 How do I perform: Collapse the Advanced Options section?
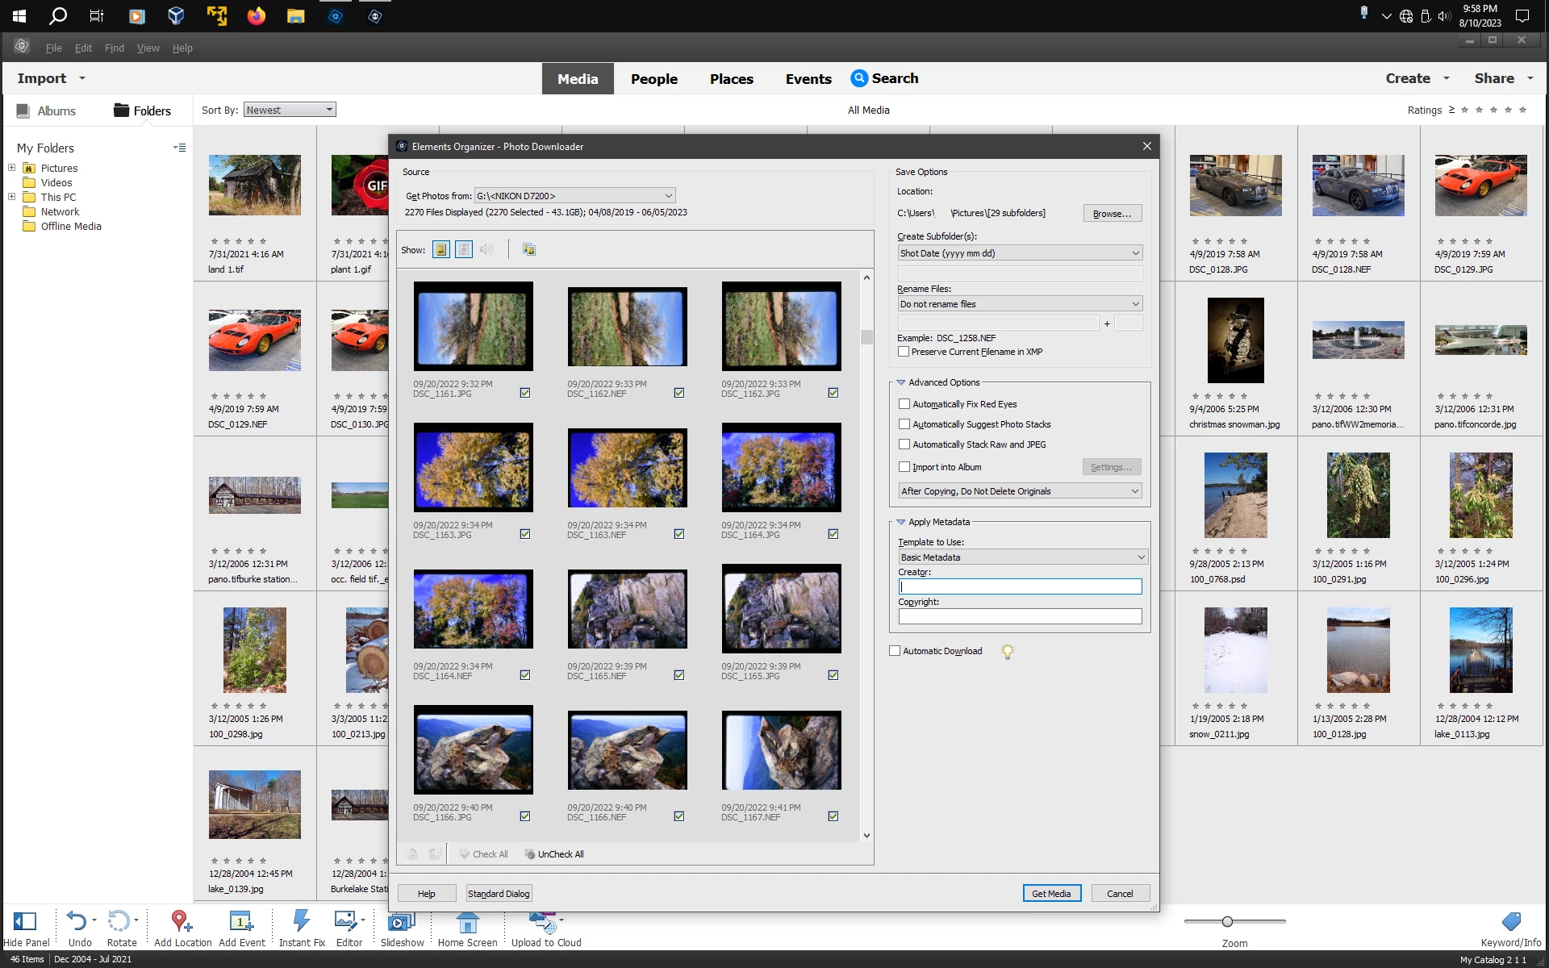[901, 382]
